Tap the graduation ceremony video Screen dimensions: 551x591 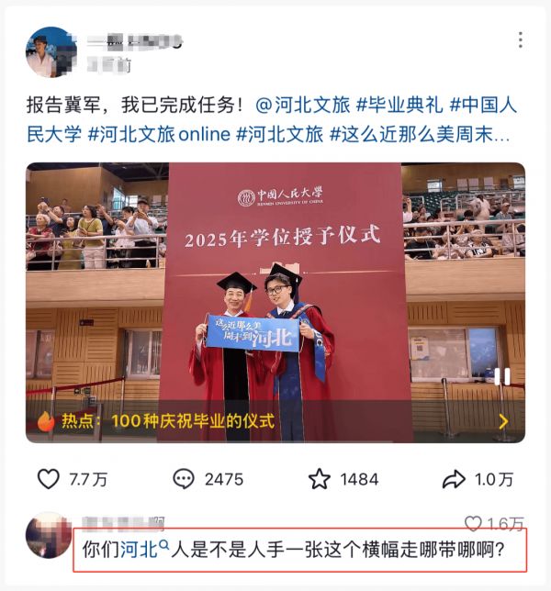pos(275,302)
